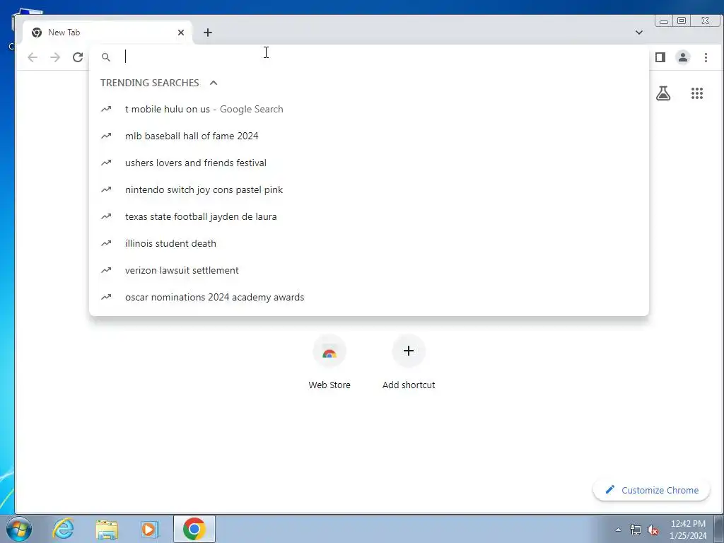Open Windows Explorer from the taskbar
The width and height of the screenshot is (724, 543).
coord(107,529)
